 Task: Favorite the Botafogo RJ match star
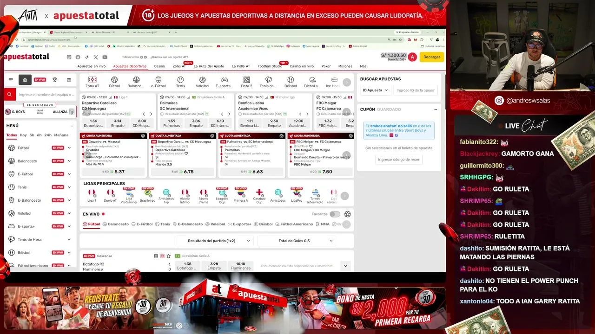click(169, 256)
